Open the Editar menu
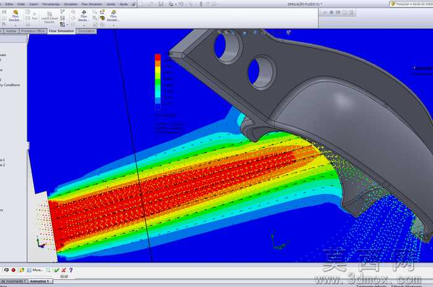The image size is (433, 287). [9, 4]
